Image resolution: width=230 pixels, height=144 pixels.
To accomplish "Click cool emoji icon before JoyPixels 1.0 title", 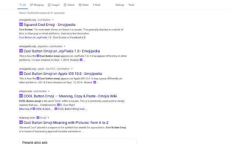I will [21, 51].
